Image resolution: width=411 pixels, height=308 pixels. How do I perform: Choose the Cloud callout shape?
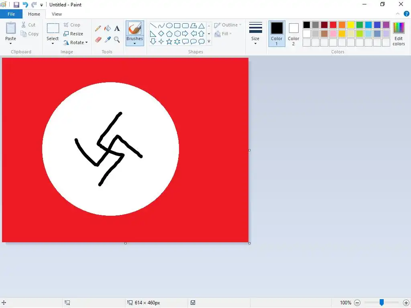[x=201, y=41]
